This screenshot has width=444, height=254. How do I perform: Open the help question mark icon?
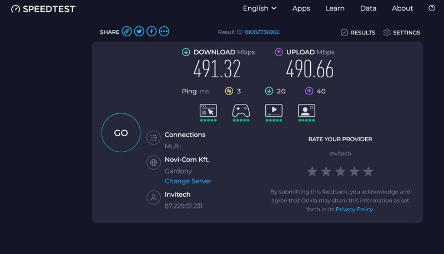click(x=432, y=8)
